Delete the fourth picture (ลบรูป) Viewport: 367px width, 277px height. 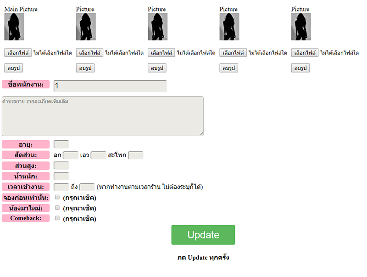point(228,68)
